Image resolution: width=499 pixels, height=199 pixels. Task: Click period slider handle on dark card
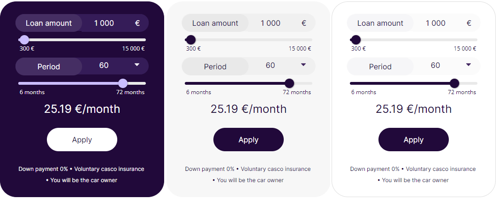tap(123, 83)
